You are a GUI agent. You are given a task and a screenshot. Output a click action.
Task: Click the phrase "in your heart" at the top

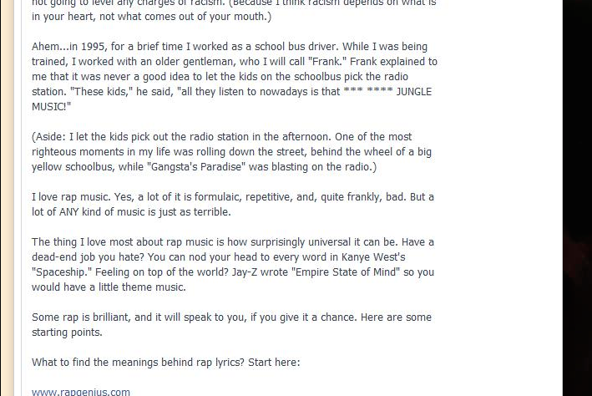pos(63,17)
